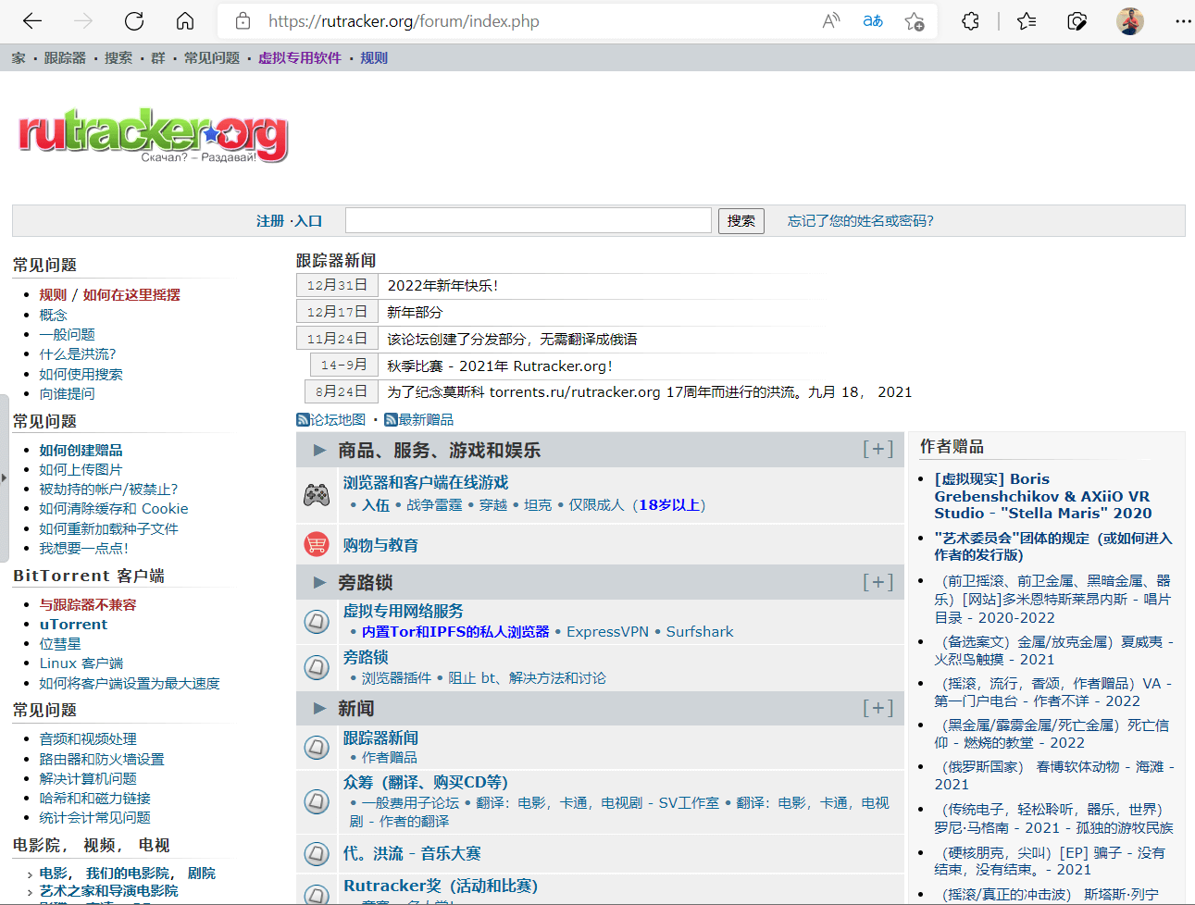Image resolution: width=1195 pixels, height=905 pixels.
Task: Click the 8月24日 news date cell
Action: pos(342,391)
